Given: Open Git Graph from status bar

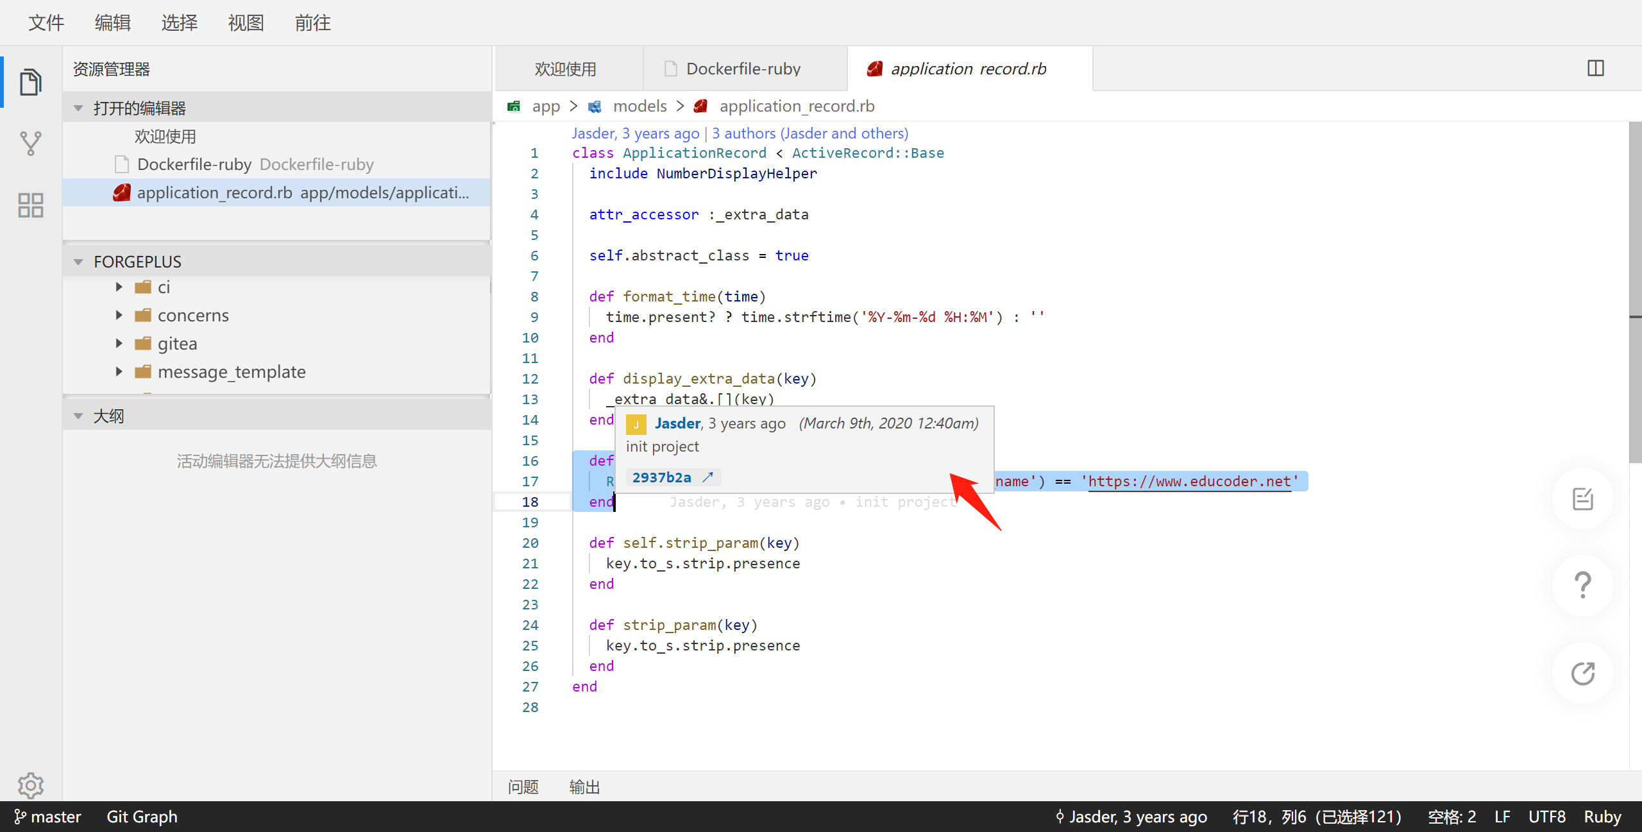Looking at the screenshot, I should click(142, 817).
